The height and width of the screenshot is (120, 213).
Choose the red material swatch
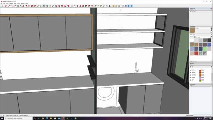click(196, 53)
